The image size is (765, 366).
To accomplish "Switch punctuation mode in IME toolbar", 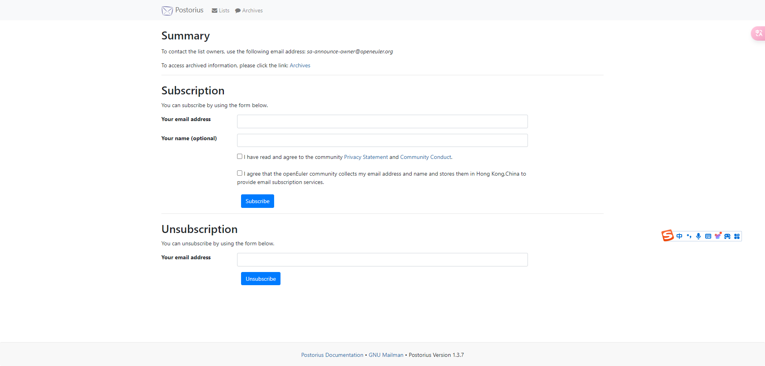I will (x=689, y=236).
